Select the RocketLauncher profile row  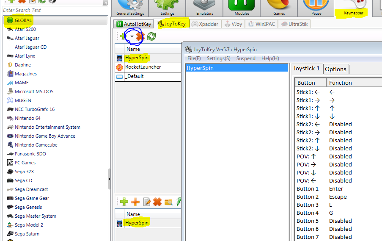(x=148, y=67)
